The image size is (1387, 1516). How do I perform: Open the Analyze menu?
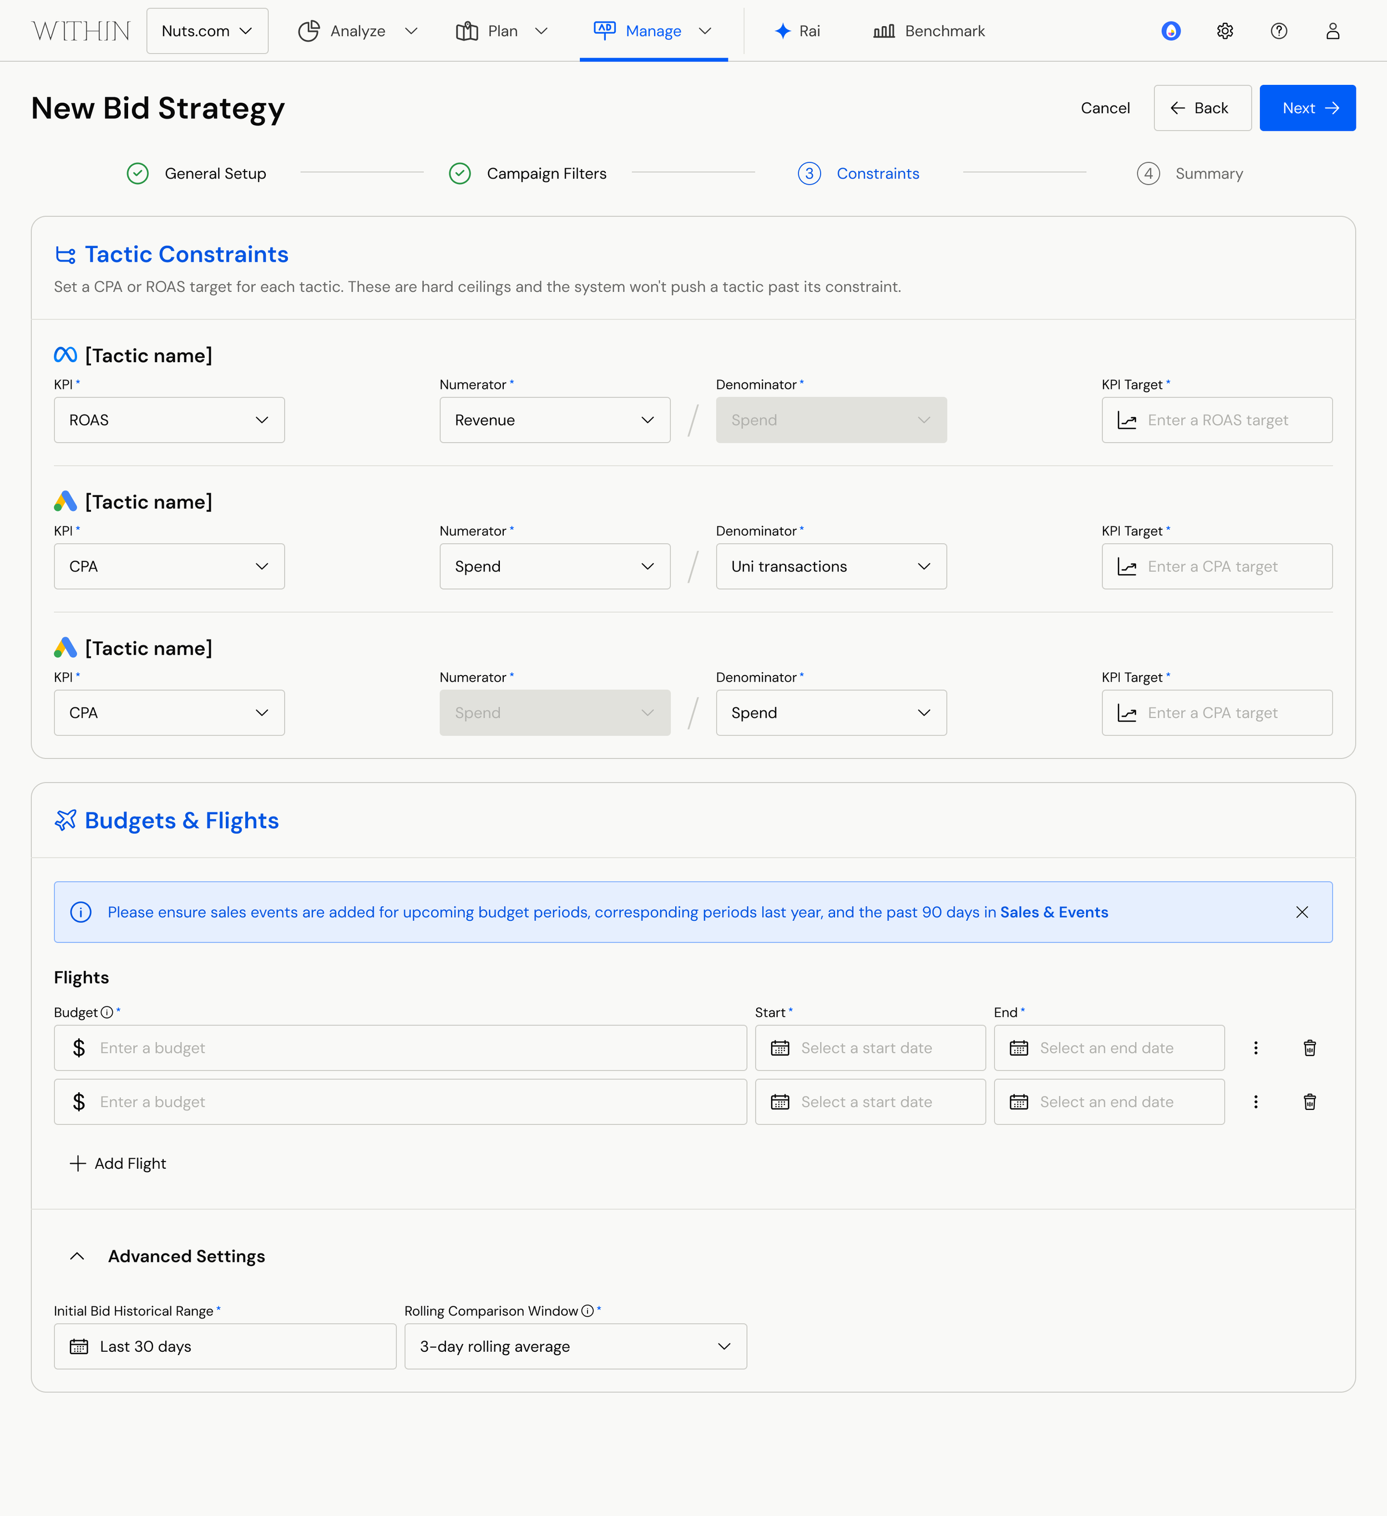[x=357, y=31]
